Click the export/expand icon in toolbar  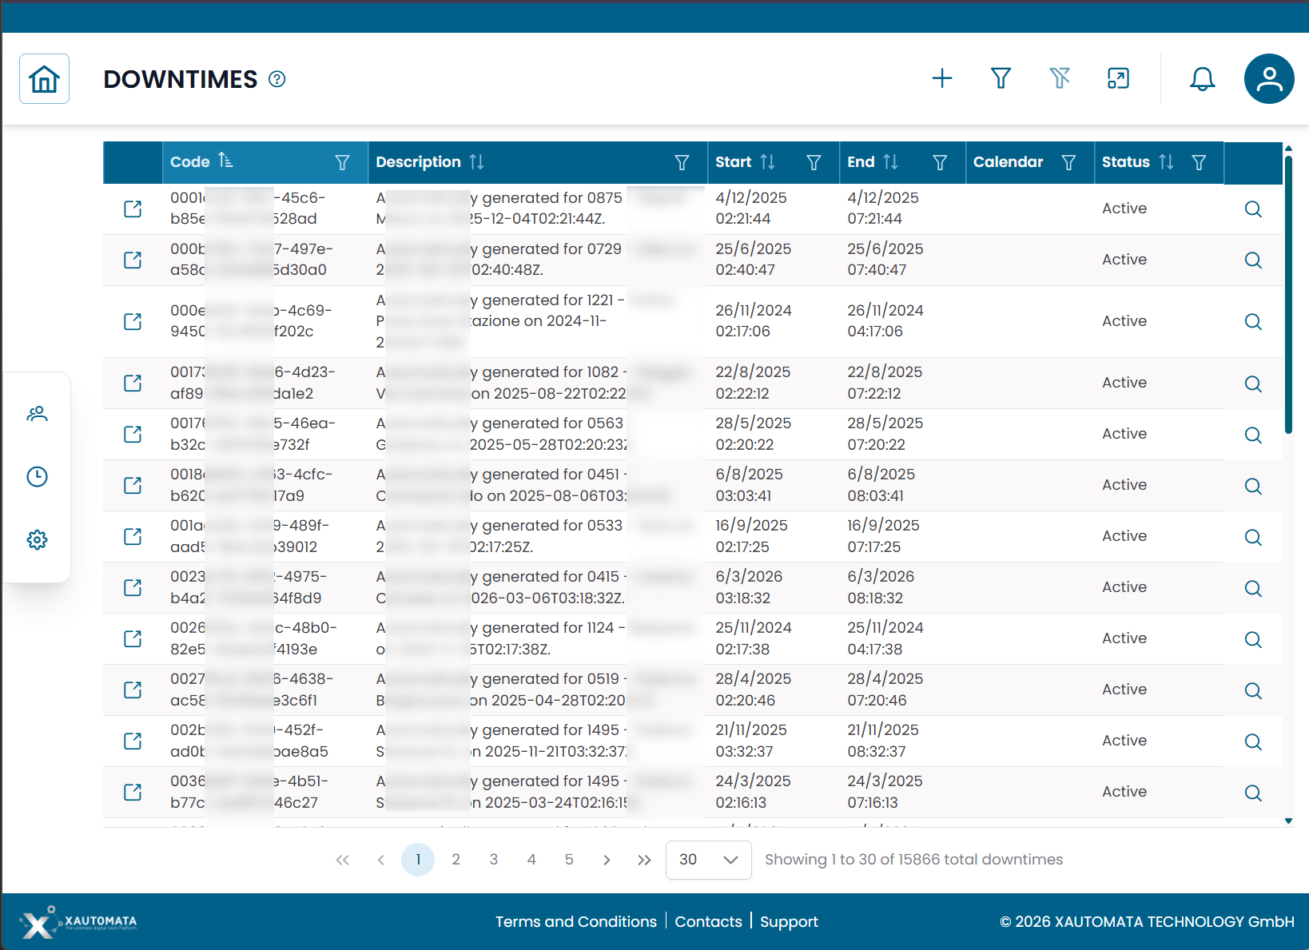point(1118,78)
